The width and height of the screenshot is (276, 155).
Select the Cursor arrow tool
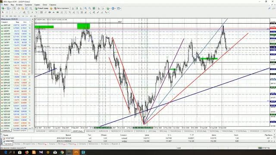(x=3, y=12)
